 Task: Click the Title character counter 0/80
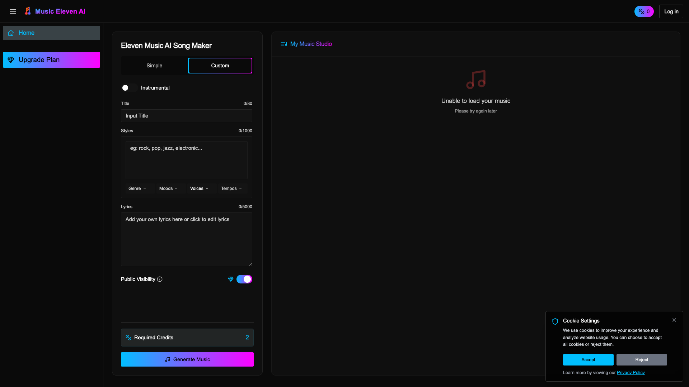coord(248,104)
